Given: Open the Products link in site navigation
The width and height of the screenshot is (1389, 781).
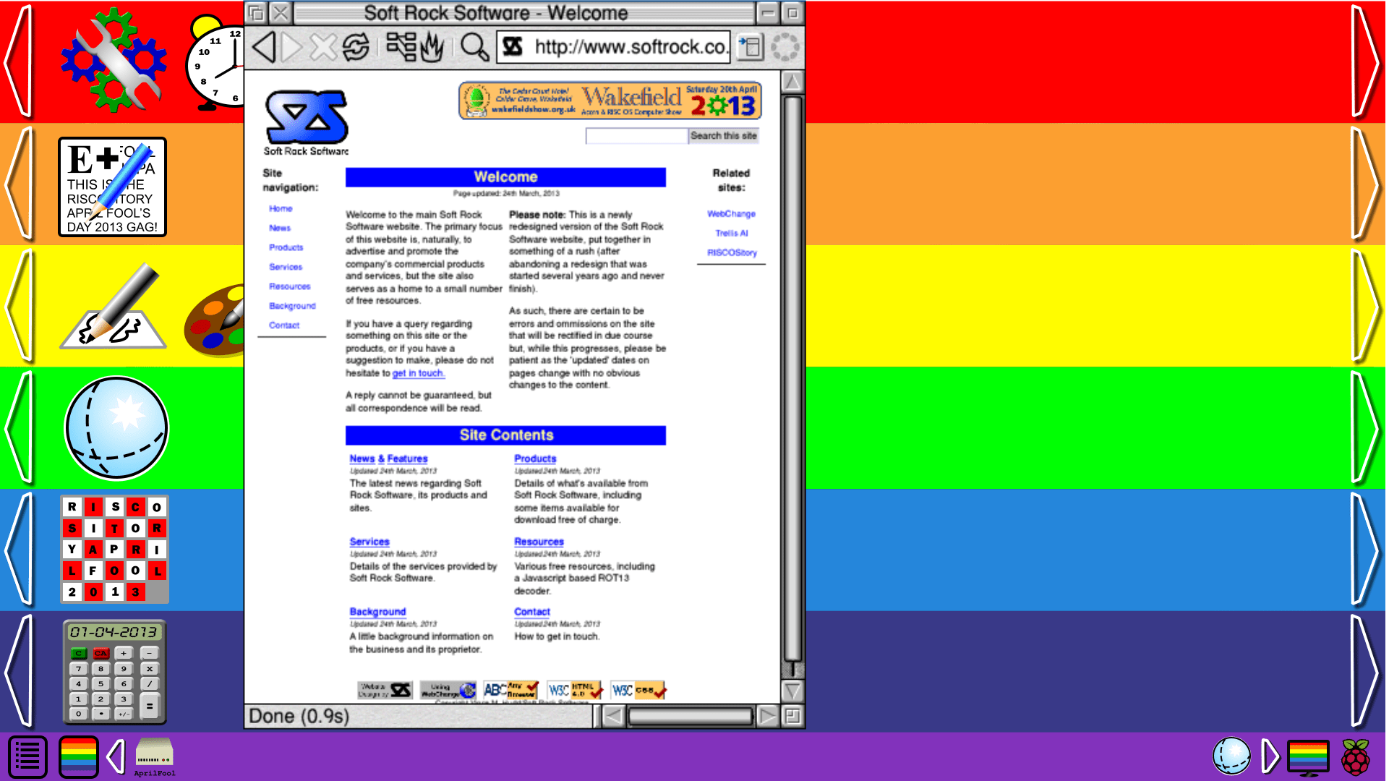Looking at the screenshot, I should (286, 247).
